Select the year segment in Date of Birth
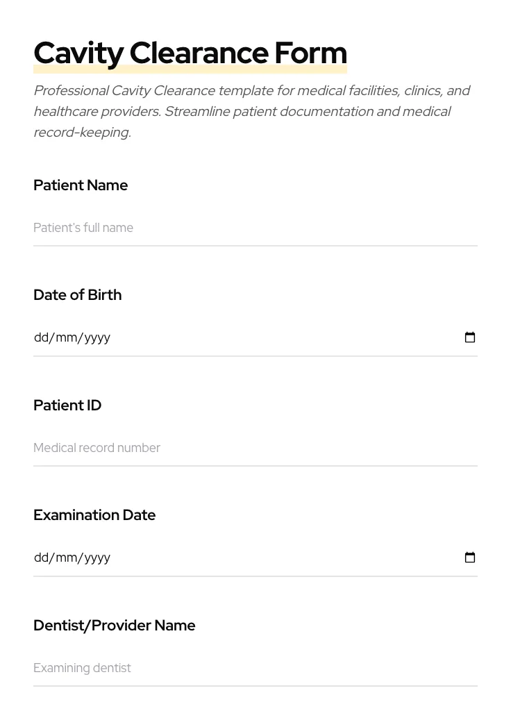This screenshot has width=511, height=711. tap(97, 337)
